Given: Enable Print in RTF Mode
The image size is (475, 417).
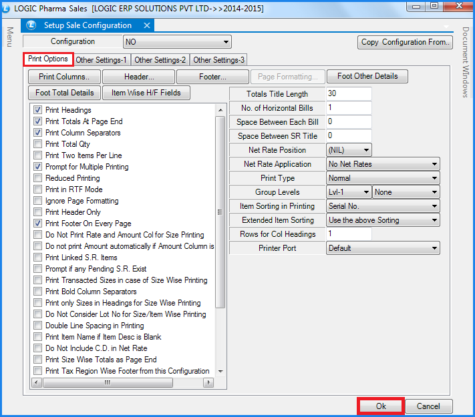Looking at the screenshot, I should pos(38,189).
